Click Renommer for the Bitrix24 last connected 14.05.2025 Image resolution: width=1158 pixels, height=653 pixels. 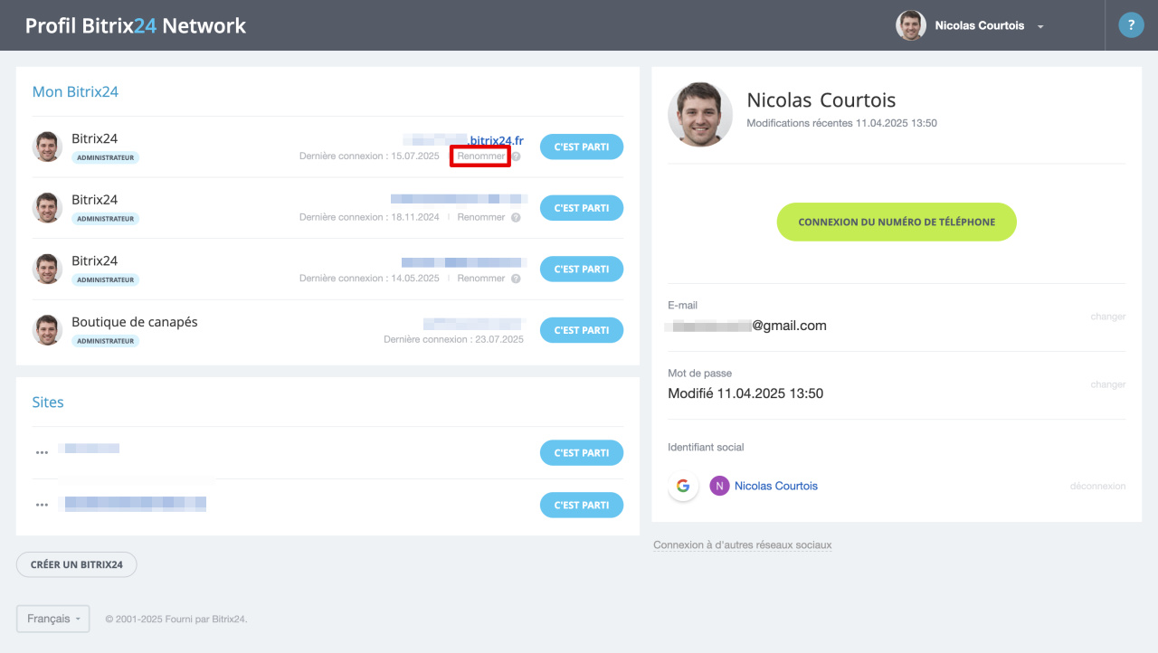pos(481,279)
